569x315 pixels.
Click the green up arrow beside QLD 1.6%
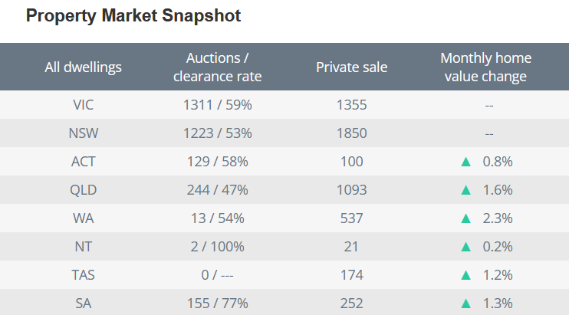point(465,190)
